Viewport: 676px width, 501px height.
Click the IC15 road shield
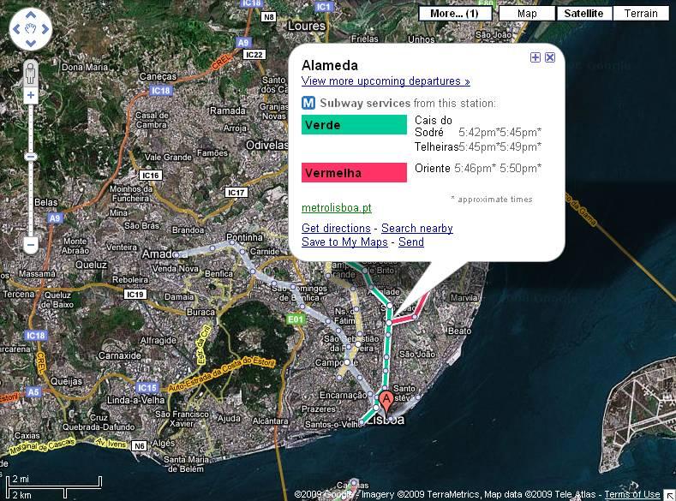click(147, 388)
